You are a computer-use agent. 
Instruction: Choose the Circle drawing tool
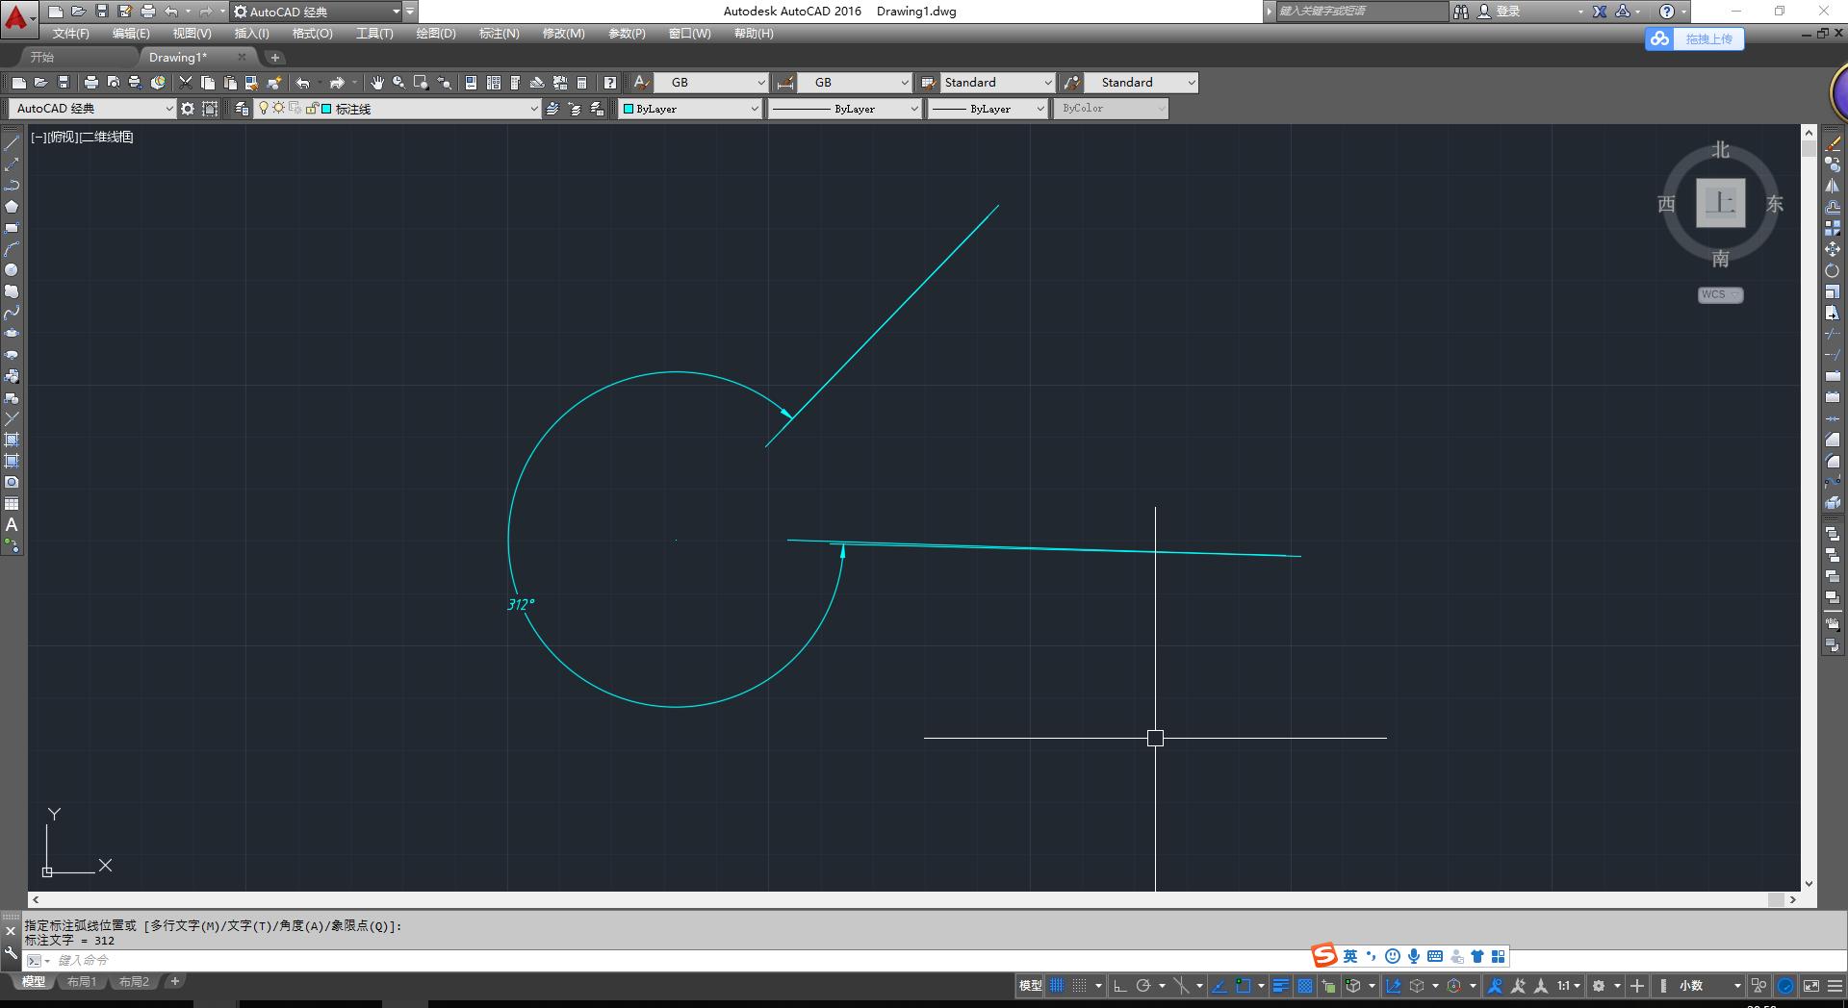tap(12, 270)
